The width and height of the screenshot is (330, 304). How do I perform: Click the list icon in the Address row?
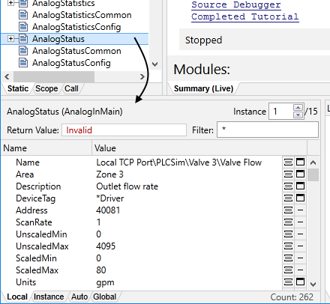288,210
